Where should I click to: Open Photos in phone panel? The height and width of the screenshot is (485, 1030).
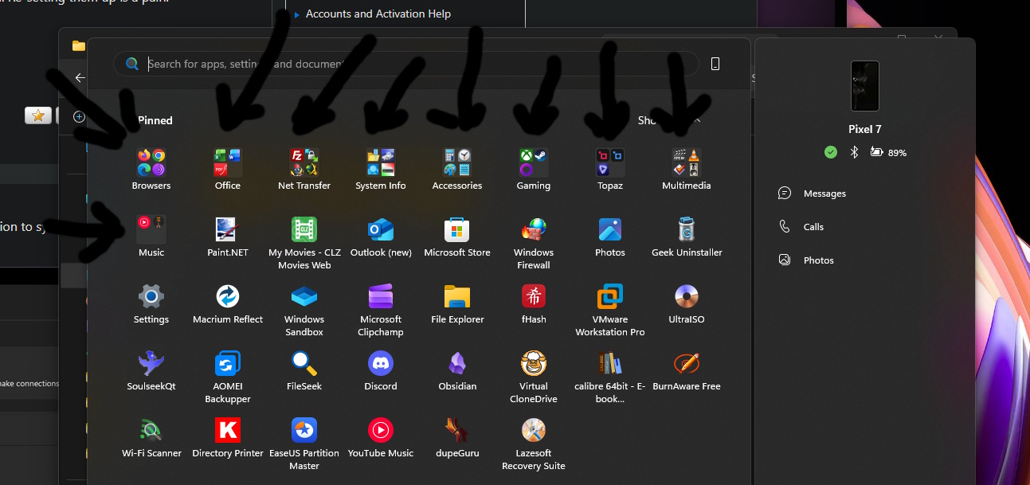pyautogui.click(x=818, y=260)
